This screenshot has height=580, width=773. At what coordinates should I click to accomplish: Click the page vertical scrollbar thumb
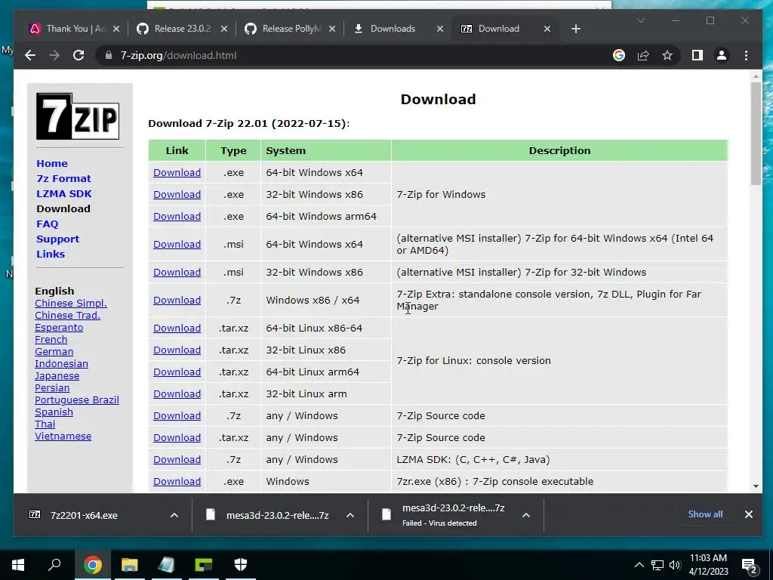pos(756,133)
